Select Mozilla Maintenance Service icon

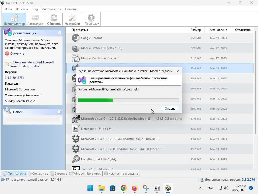pyautogui.click(x=76, y=58)
